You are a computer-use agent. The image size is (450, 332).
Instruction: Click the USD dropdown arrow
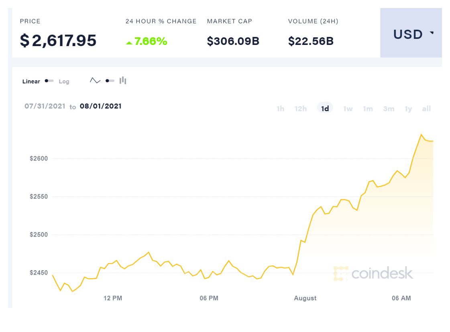[x=432, y=33]
